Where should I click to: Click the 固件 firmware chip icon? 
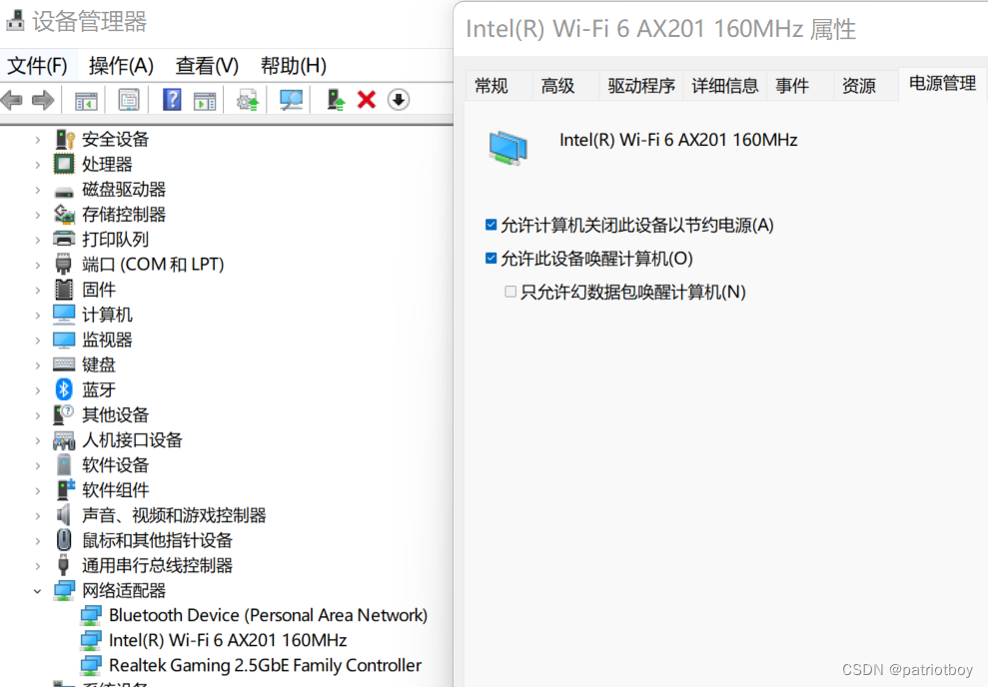pyautogui.click(x=64, y=290)
